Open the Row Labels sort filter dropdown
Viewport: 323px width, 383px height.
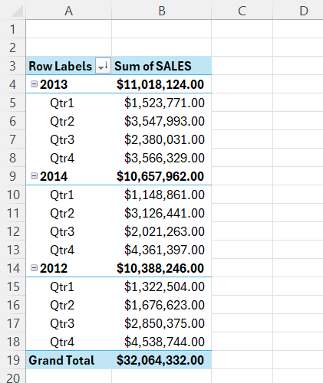click(103, 66)
